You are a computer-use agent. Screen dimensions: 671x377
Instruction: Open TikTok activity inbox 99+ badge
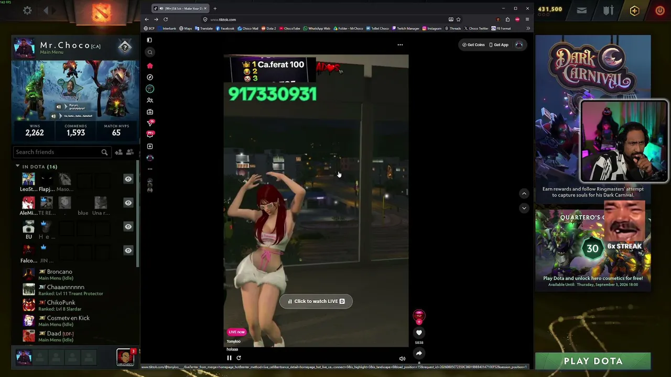pos(150,135)
